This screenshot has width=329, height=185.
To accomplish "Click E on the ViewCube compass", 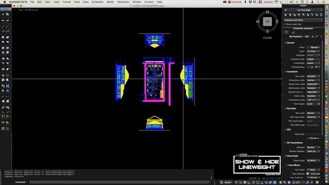I will point(277,22).
